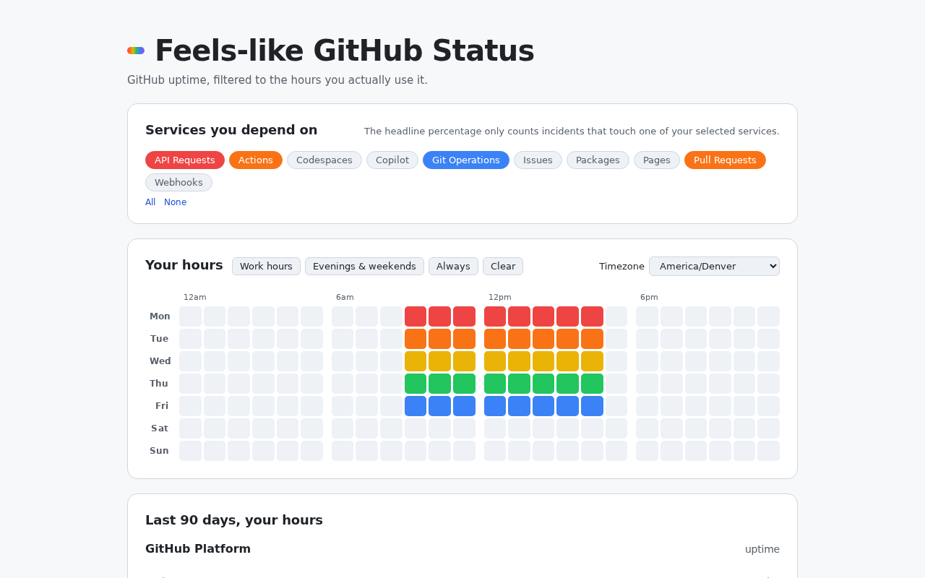Turn on the Pages service chip
Viewport: 925px width, 578px height.
click(657, 160)
